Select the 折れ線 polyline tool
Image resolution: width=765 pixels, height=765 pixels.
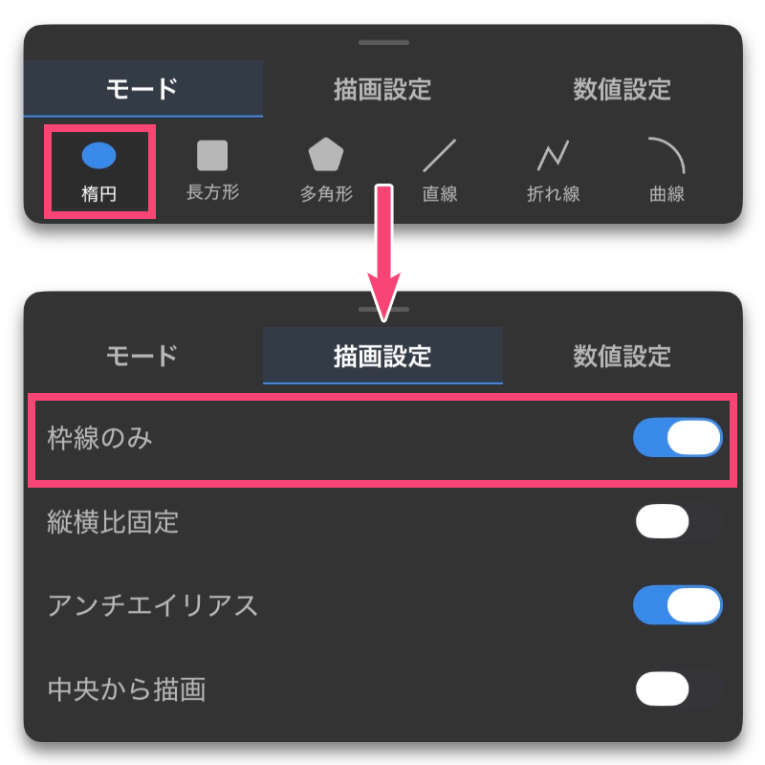point(554,171)
